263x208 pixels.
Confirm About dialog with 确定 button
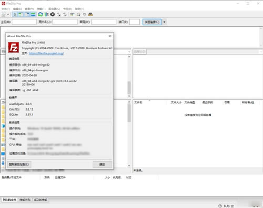click(102, 165)
